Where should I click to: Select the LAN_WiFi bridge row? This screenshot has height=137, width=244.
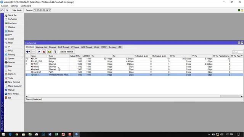point(134,61)
